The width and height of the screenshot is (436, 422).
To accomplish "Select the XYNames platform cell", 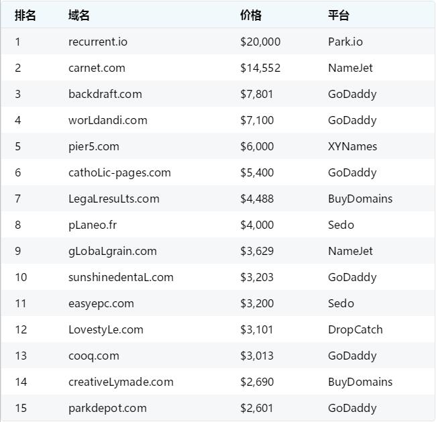I will (352, 146).
